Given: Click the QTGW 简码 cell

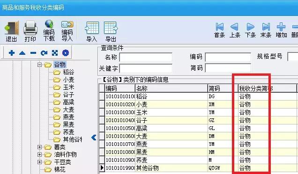Looking at the screenshot, I should pyautogui.click(x=223, y=168).
